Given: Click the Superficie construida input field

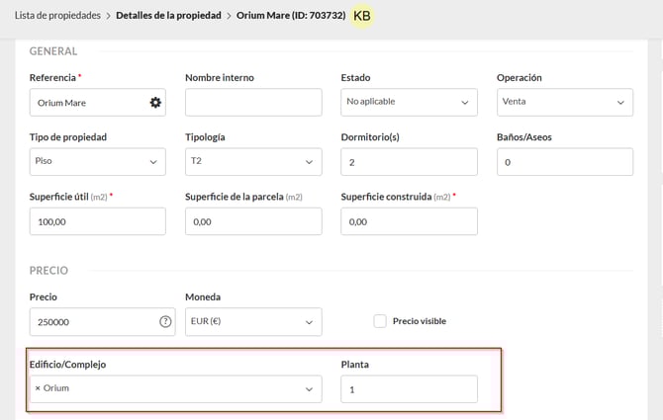Looking at the screenshot, I should tap(409, 221).
